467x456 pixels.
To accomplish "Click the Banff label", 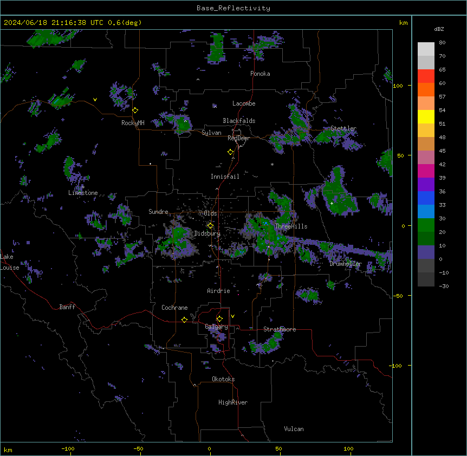I will point(67,307).
